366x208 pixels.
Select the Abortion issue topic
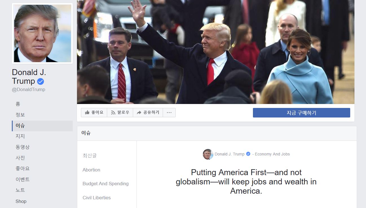(x=91, y=170)
